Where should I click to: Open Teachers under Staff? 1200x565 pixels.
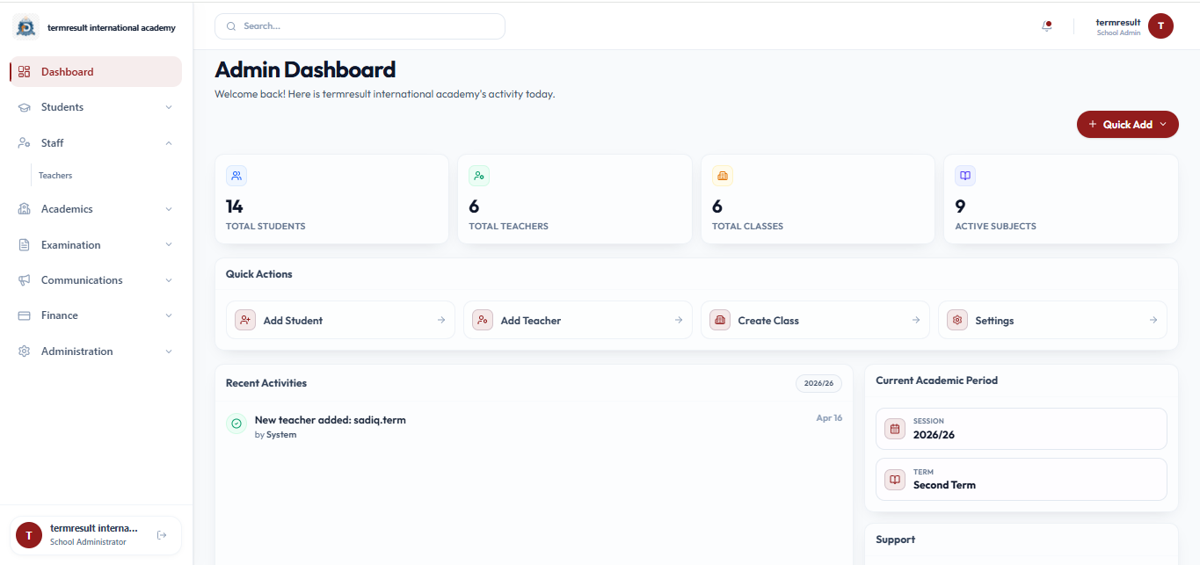pos(55,176)
